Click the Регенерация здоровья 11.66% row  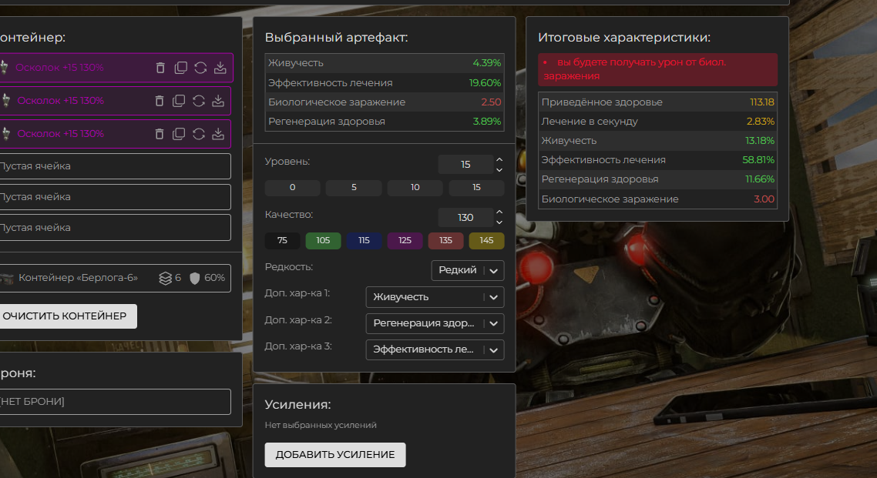[x=658, y=179]
